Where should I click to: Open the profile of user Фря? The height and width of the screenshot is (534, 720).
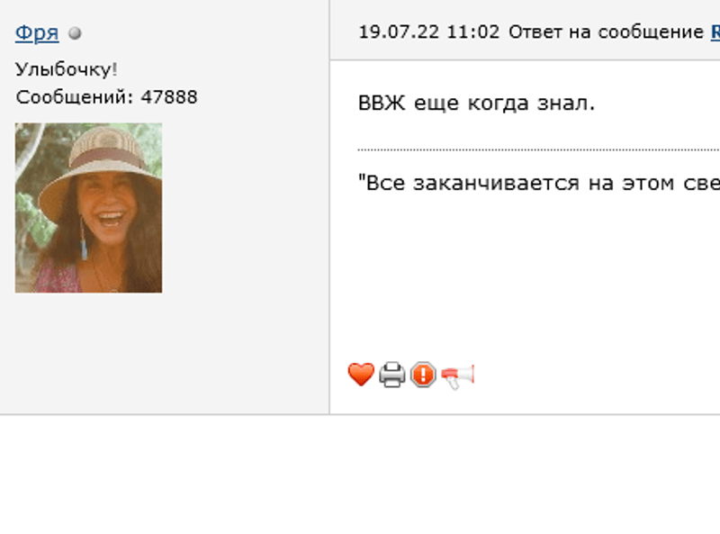(x=37, y=32)
